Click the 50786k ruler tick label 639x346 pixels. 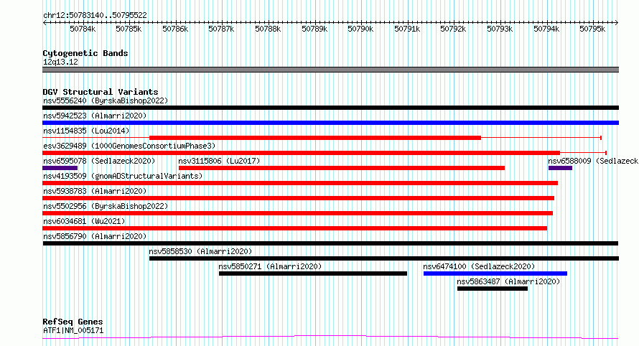pos(175,29)
